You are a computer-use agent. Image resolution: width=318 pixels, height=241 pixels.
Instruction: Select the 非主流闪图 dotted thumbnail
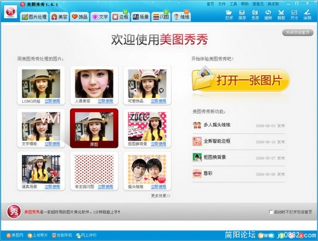[94, 169]
